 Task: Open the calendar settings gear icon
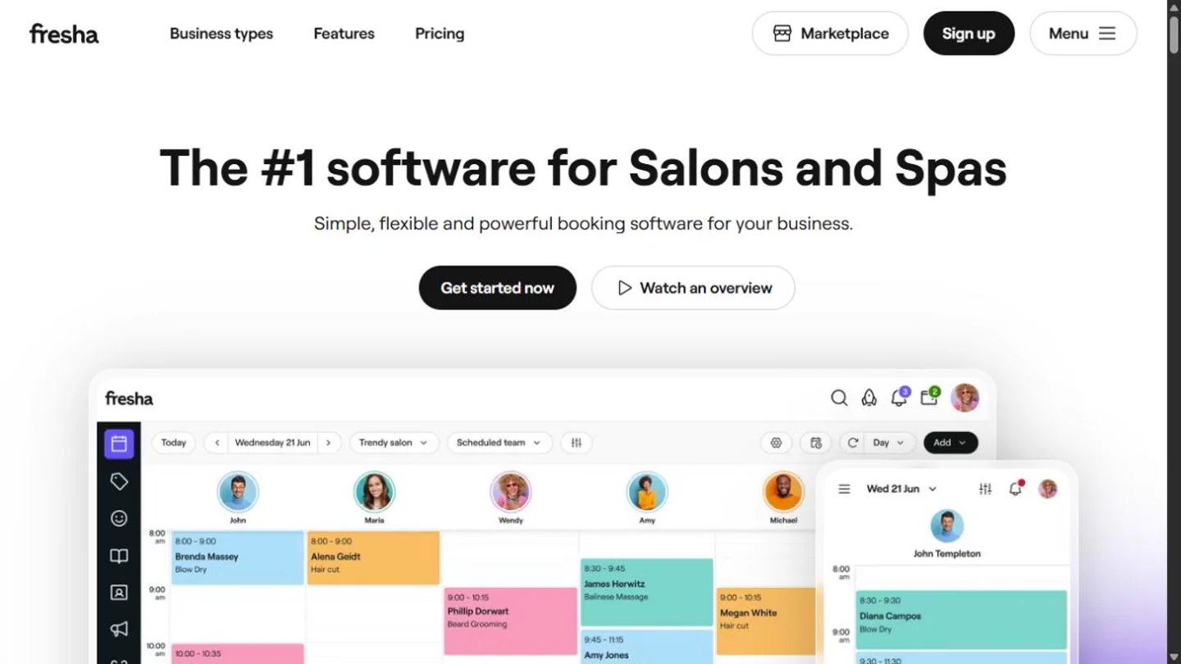click(x=776, y=443)
